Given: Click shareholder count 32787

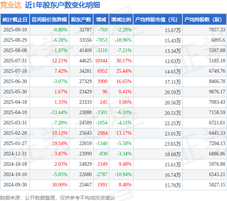Looking at the screenshot, I should (85, 30).
